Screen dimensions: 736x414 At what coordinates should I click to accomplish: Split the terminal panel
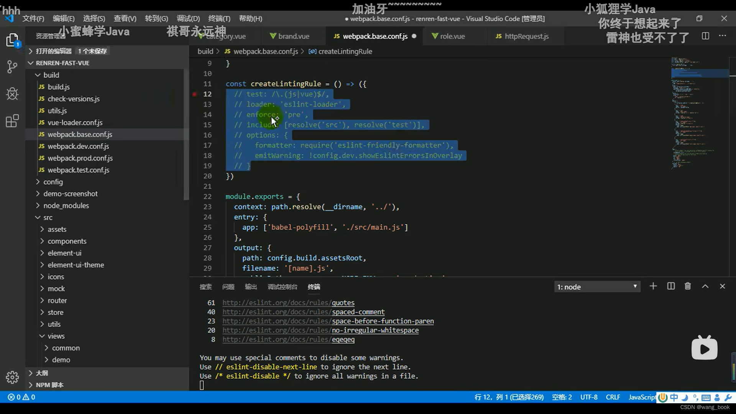pos(671,286)
